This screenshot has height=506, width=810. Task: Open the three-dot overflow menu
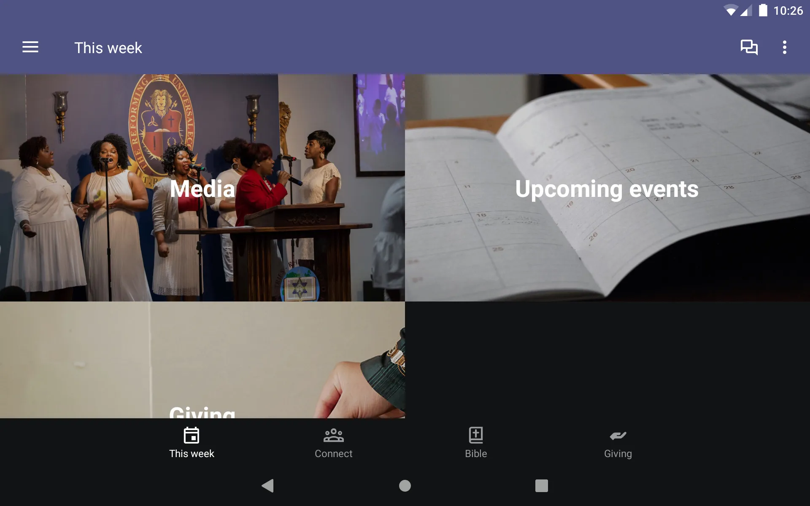(785, 47)
